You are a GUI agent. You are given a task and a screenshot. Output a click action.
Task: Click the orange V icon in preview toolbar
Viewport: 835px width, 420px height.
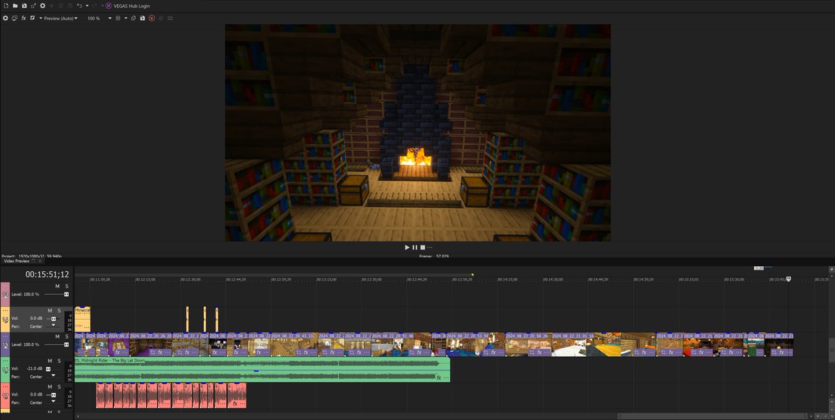pos(151,18)
